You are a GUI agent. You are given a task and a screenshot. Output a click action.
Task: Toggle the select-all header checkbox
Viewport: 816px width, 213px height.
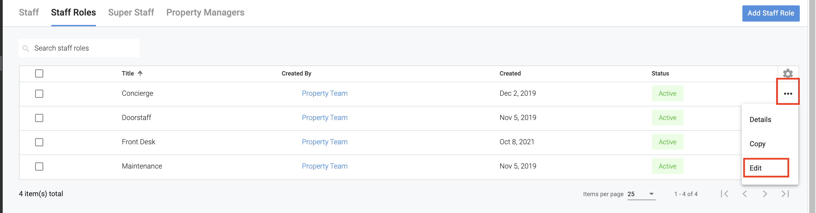tap(39, 73)
